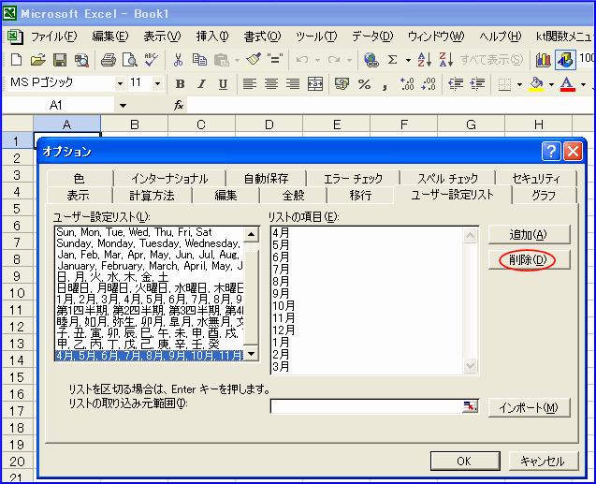
Task: Open the Borders dropdown arrow
Action: coord(519,84)
